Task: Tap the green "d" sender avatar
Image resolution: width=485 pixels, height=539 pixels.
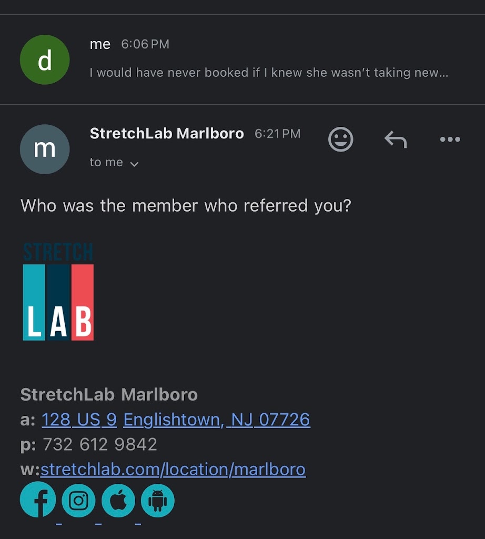Action: coord(45,59)
